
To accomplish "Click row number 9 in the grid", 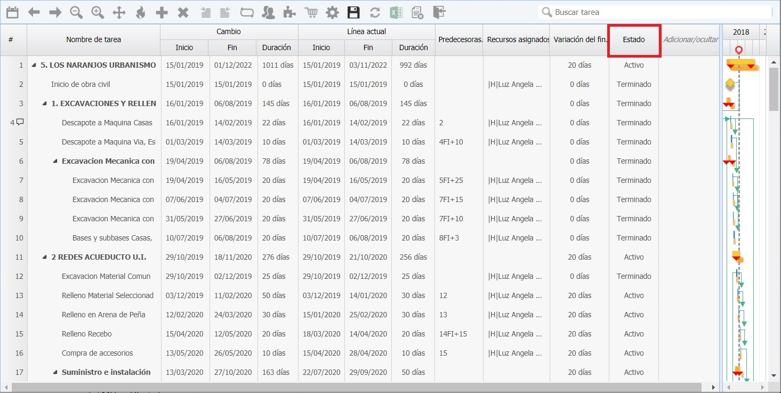I will [x=21, y=219].
